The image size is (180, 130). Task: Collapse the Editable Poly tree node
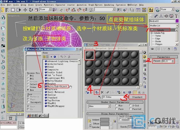[151, 33]
